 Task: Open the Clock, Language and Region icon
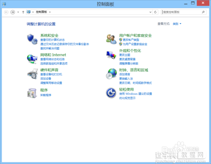point(111,74)
